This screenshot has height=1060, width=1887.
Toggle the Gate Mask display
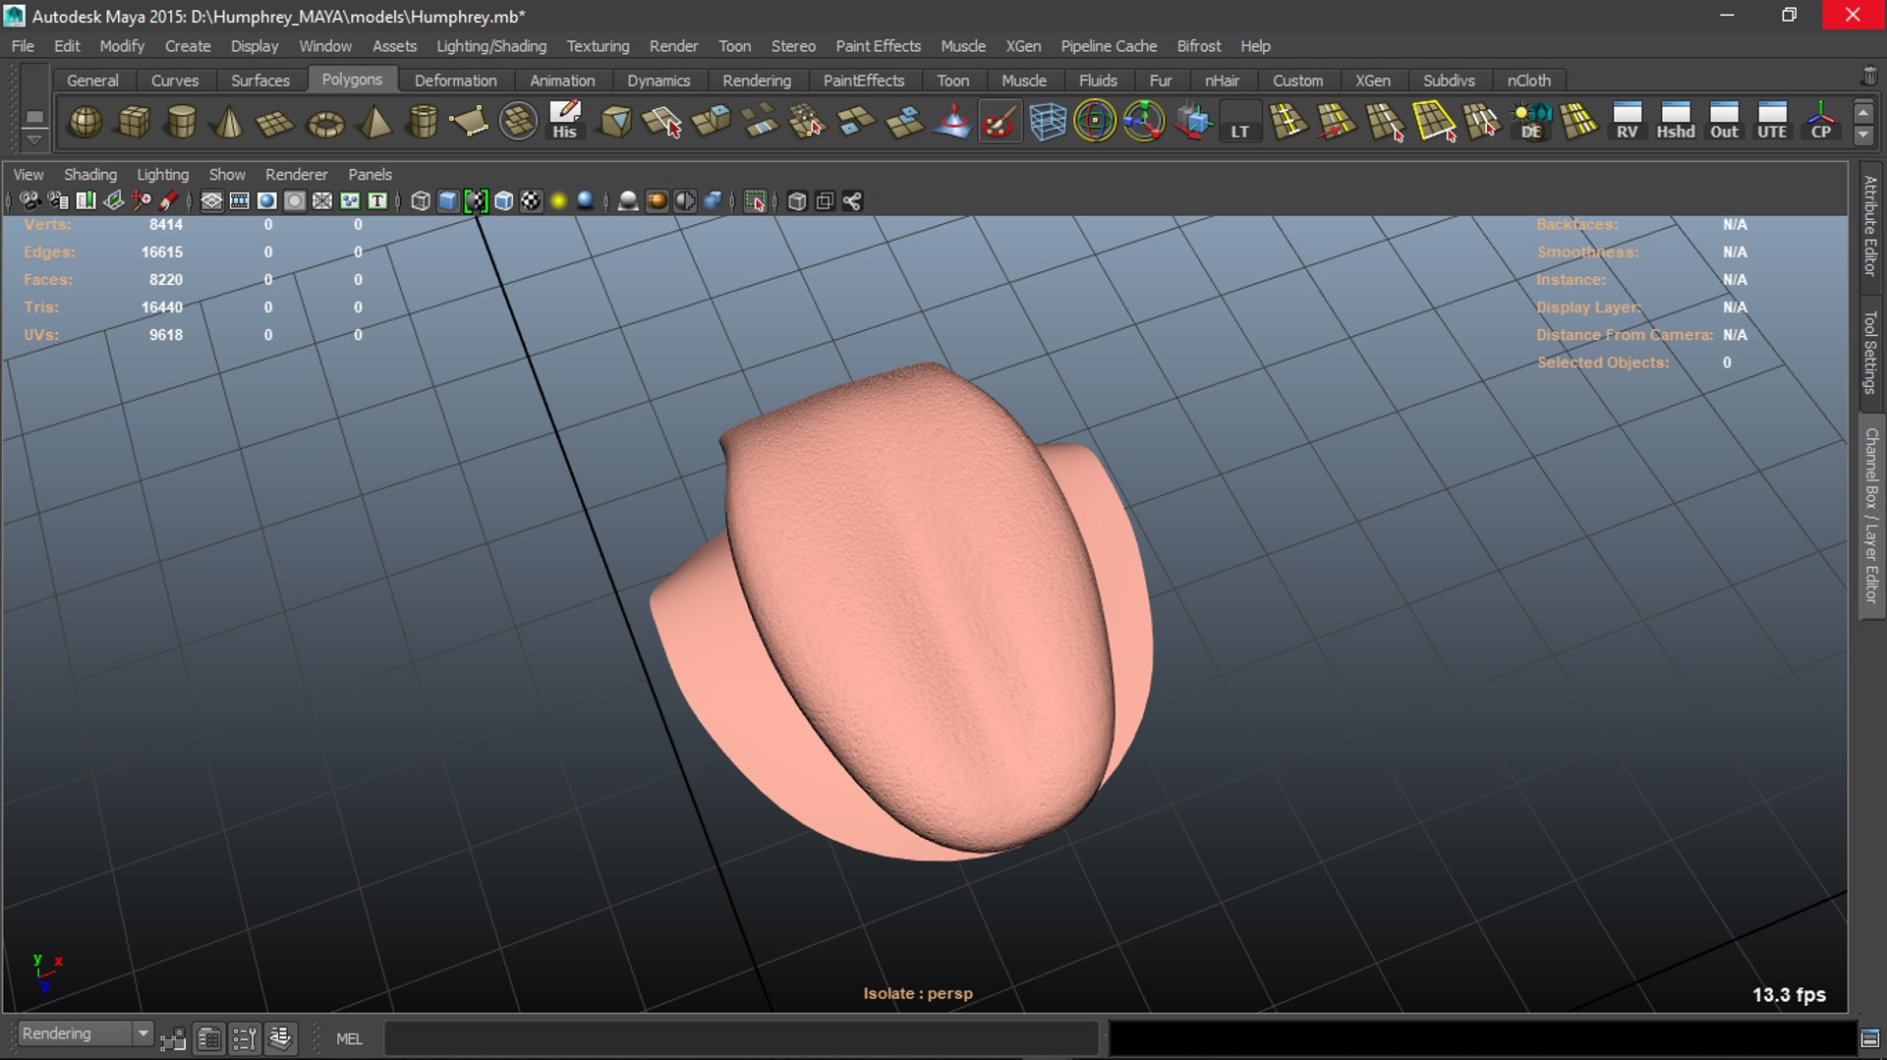pyautogui.click(x=294, y=201)
